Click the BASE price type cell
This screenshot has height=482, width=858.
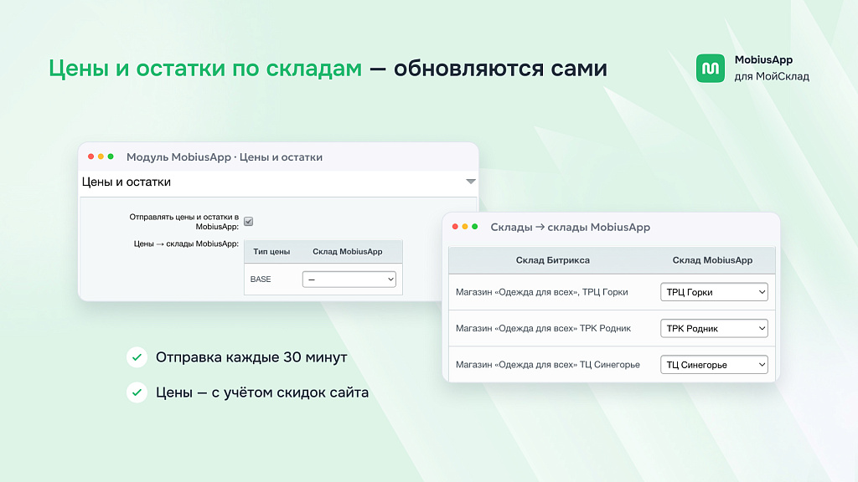261,279
